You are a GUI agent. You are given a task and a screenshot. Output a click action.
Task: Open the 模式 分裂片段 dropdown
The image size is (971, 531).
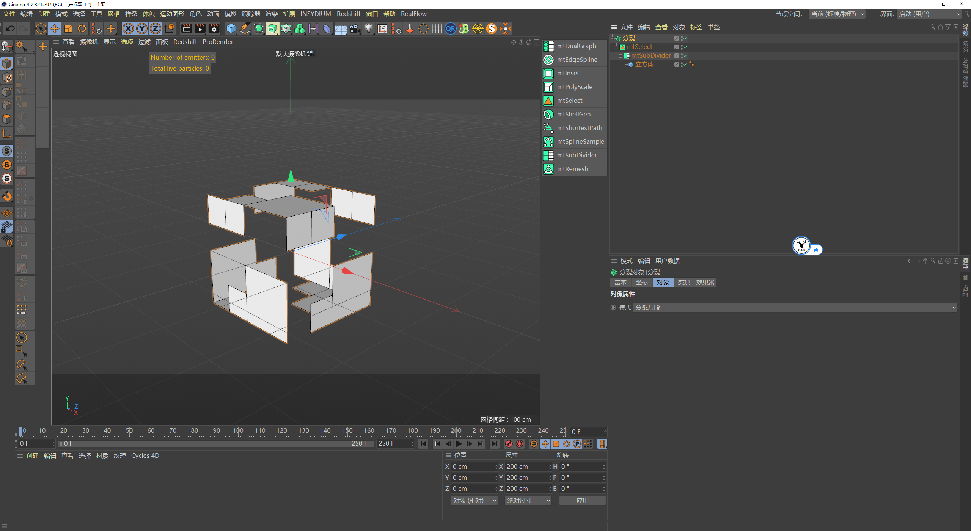795,308
